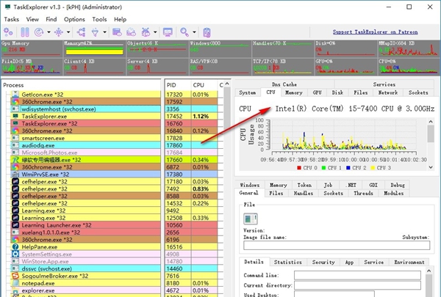Open the Help menu
This screenshot has height=297, width=441.
(x=120, y=19)
